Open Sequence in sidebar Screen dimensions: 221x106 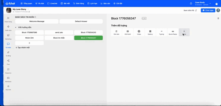click(8, 71)
